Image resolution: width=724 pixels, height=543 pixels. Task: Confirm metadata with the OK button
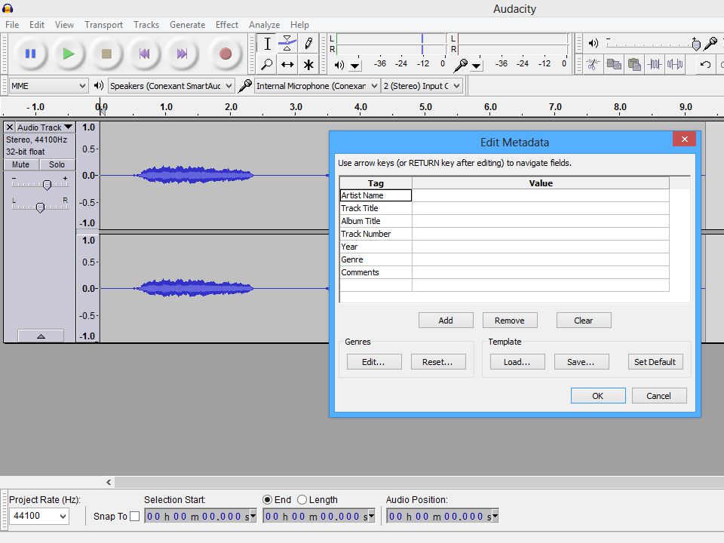[598, 396]
